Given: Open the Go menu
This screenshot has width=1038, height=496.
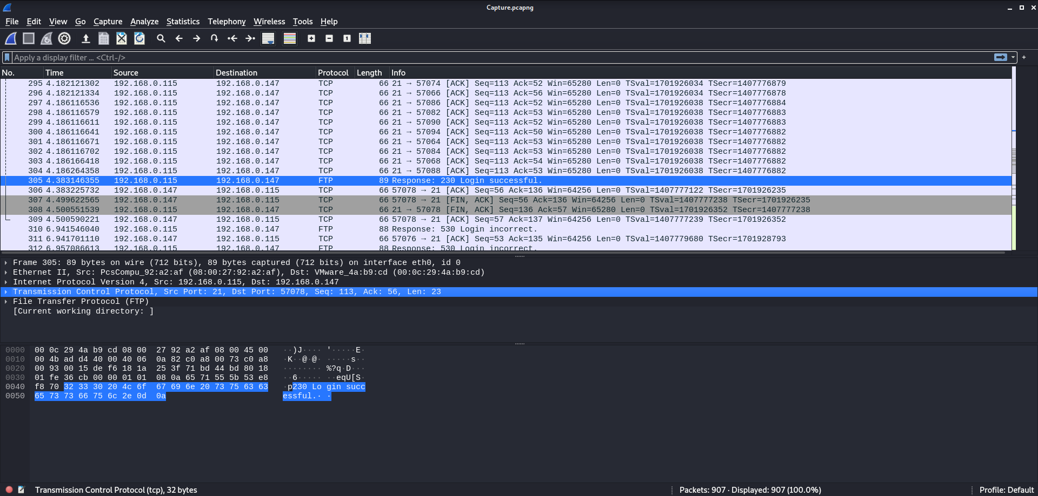Looking at the screenshot, I should click(81, 22).
